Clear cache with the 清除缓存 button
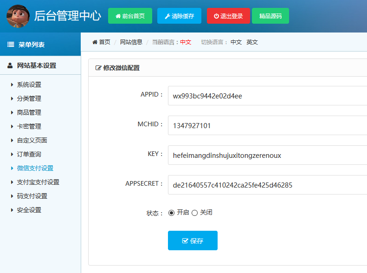Screen dimensions: 367x273 pos(179,16)
